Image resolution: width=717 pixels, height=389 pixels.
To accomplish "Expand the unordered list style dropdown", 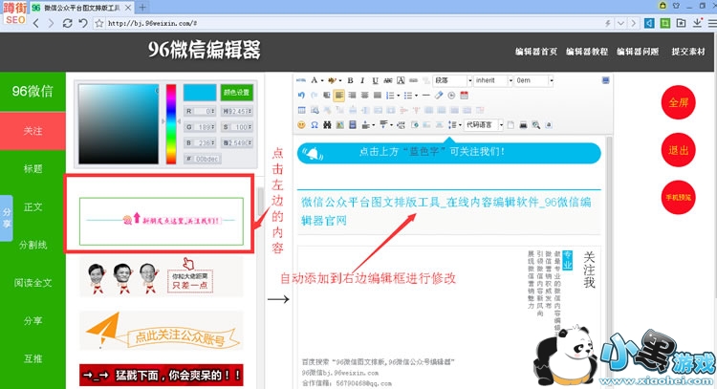I will (416, 96).
